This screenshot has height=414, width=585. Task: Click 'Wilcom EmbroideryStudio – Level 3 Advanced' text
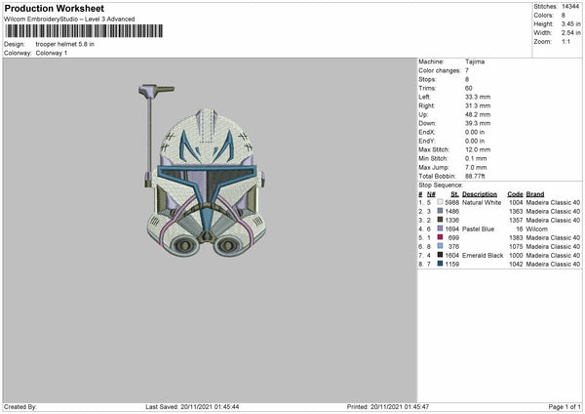pos(69,20)
